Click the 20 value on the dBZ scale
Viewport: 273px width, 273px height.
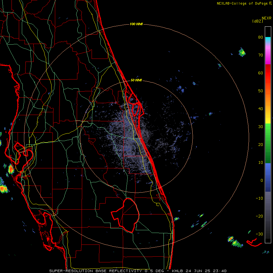point(261,145)
